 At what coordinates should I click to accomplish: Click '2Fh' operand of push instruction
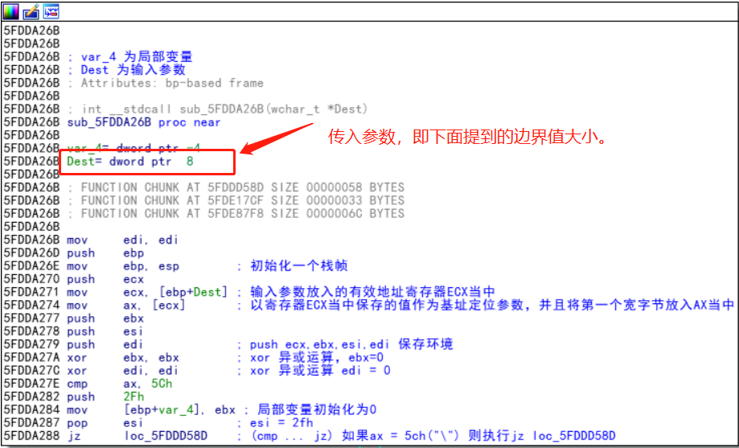coord(133,397)
